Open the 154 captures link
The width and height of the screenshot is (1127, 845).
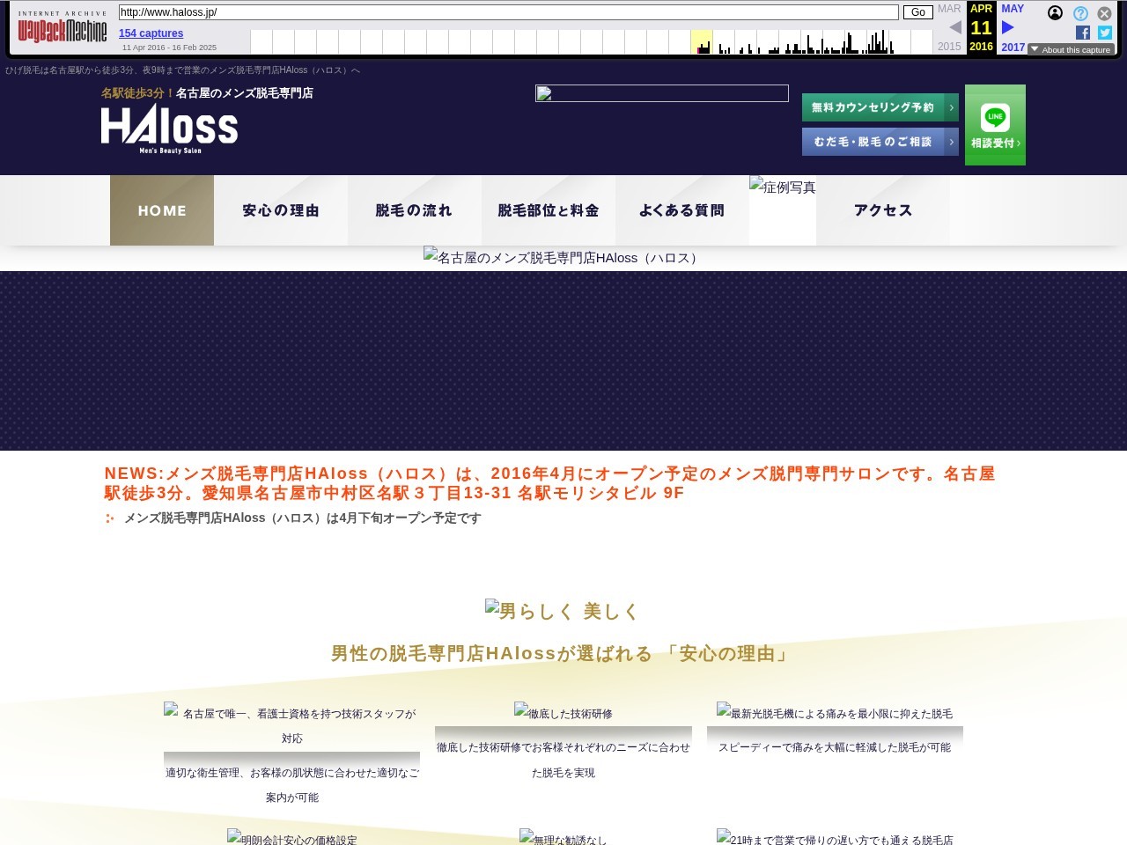(151, 33)
